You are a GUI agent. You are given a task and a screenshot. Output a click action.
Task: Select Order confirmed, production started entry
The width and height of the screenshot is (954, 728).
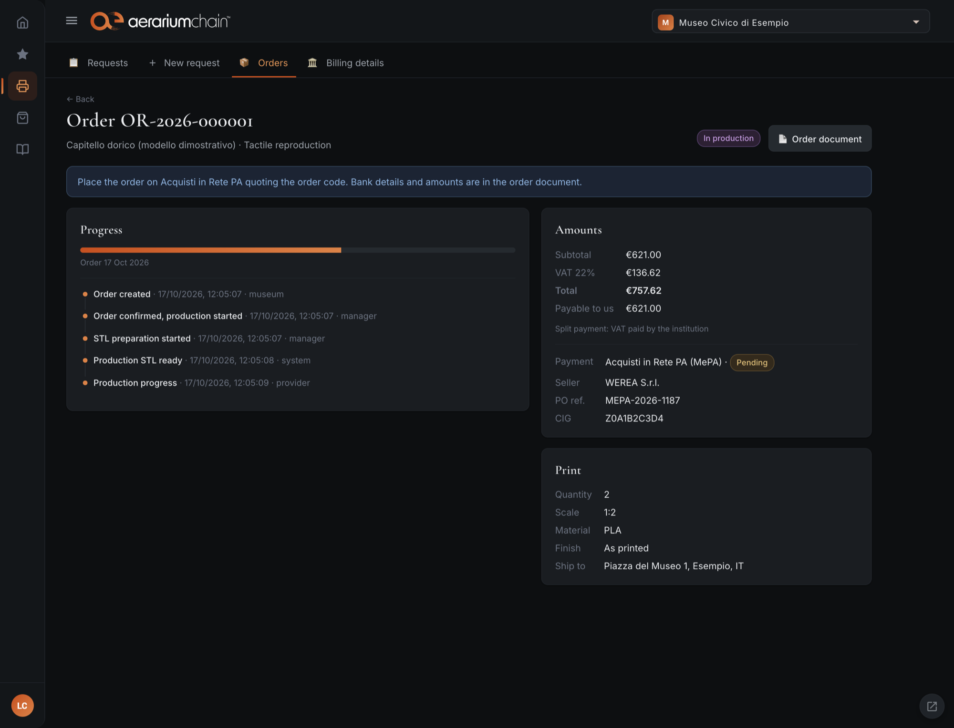(229, 316)
